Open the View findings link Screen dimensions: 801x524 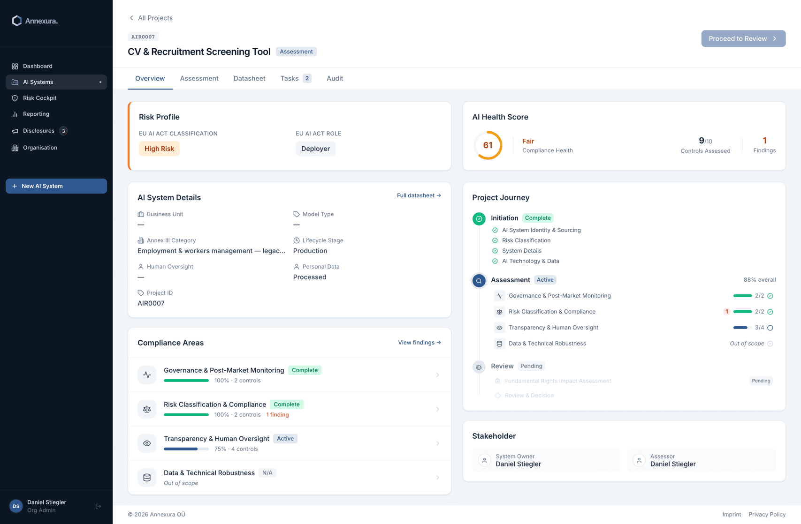click(420, 343)
